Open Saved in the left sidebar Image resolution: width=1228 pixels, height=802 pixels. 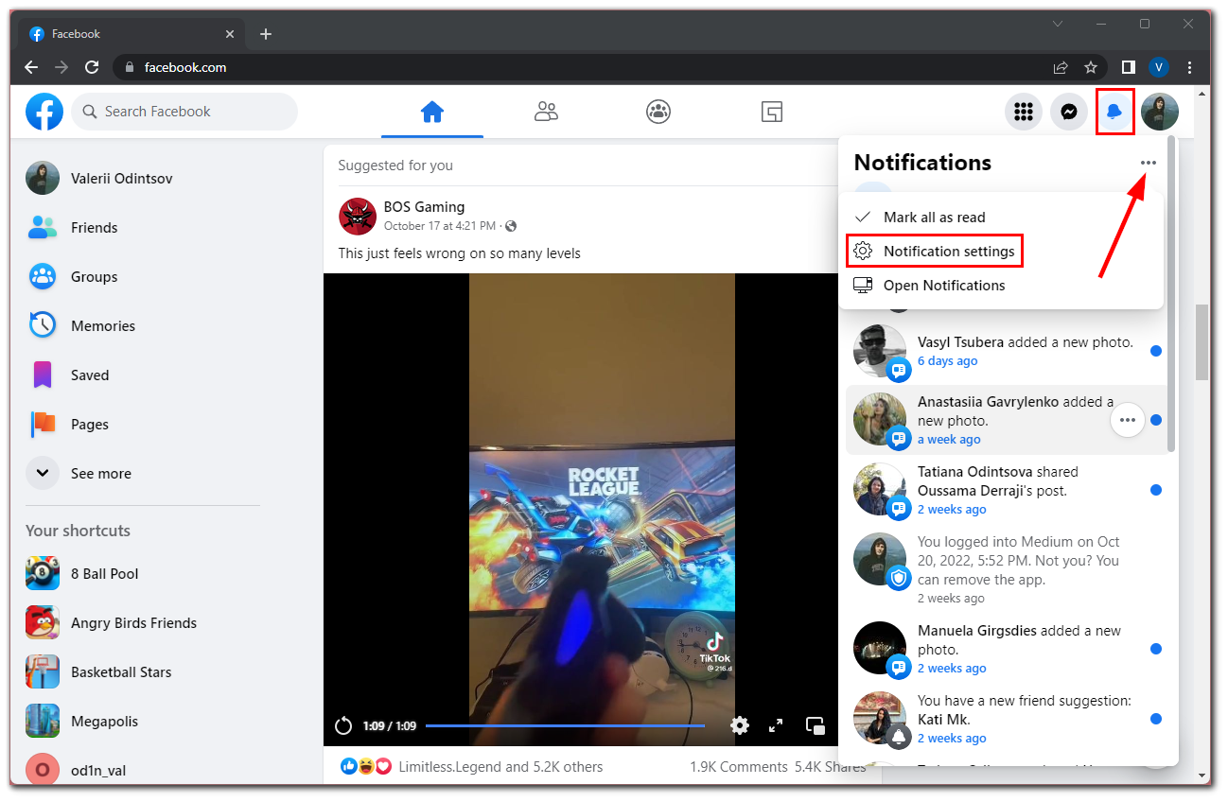(x=142, y=375)
